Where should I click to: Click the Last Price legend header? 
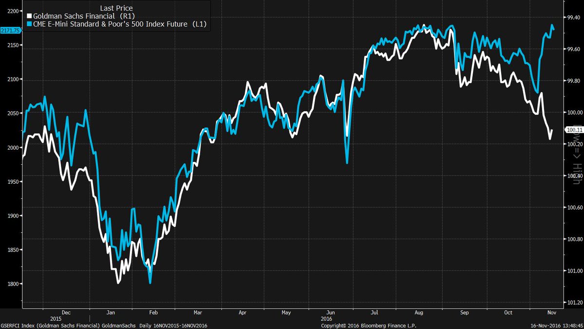coord(116,8)
